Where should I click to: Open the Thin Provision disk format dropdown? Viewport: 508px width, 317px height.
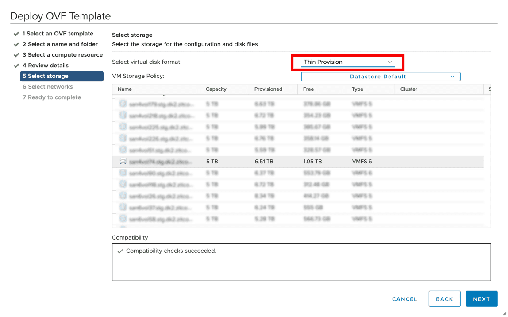click(x=347, y=62)
